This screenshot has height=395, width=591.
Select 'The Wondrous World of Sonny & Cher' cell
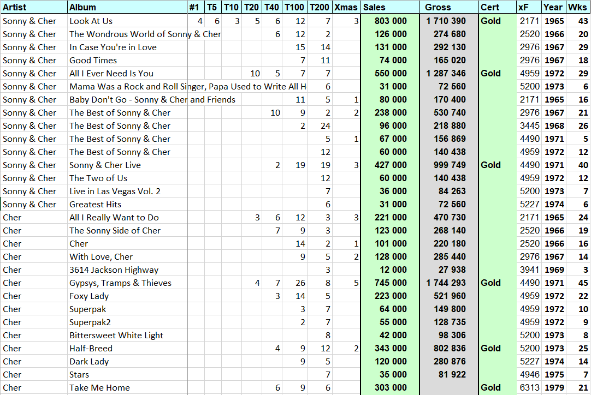pyautogui.click(x=127, y=34)
